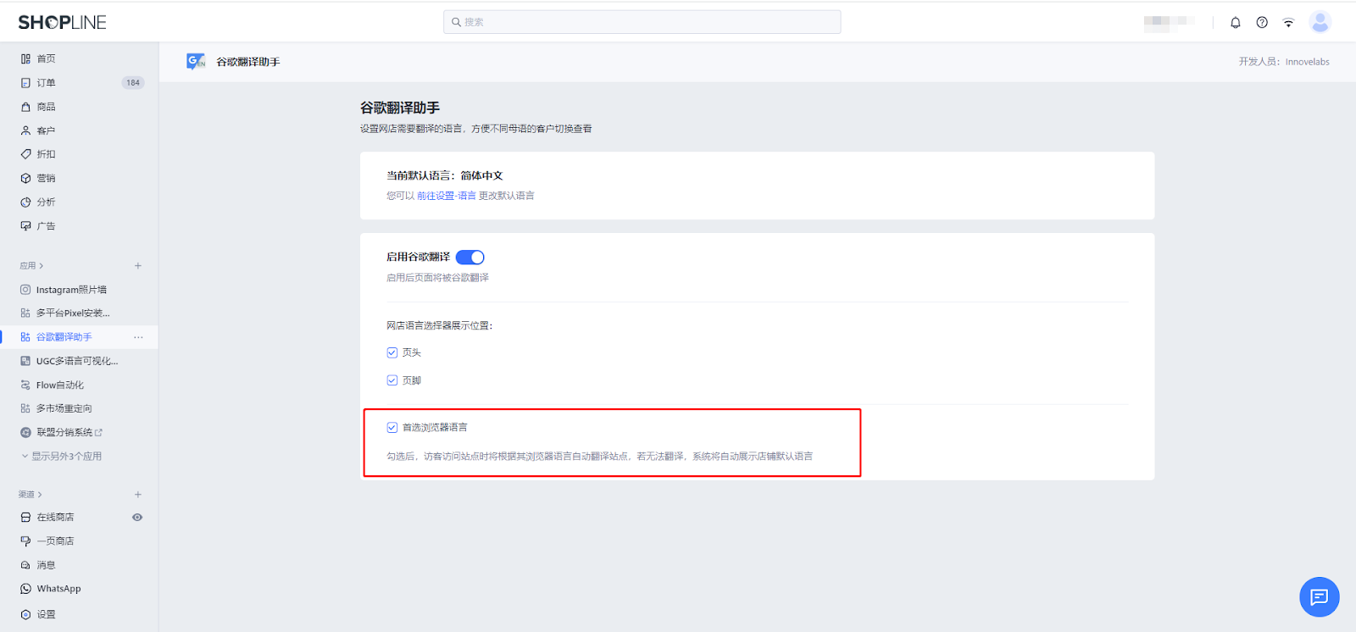The width and height of the screenshot is (1356, 632).
Task: Click the top search input field
Action: [x=642, y=22]
